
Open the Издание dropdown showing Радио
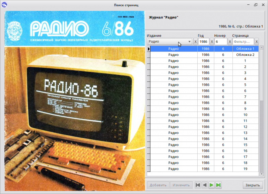(170, 42)
